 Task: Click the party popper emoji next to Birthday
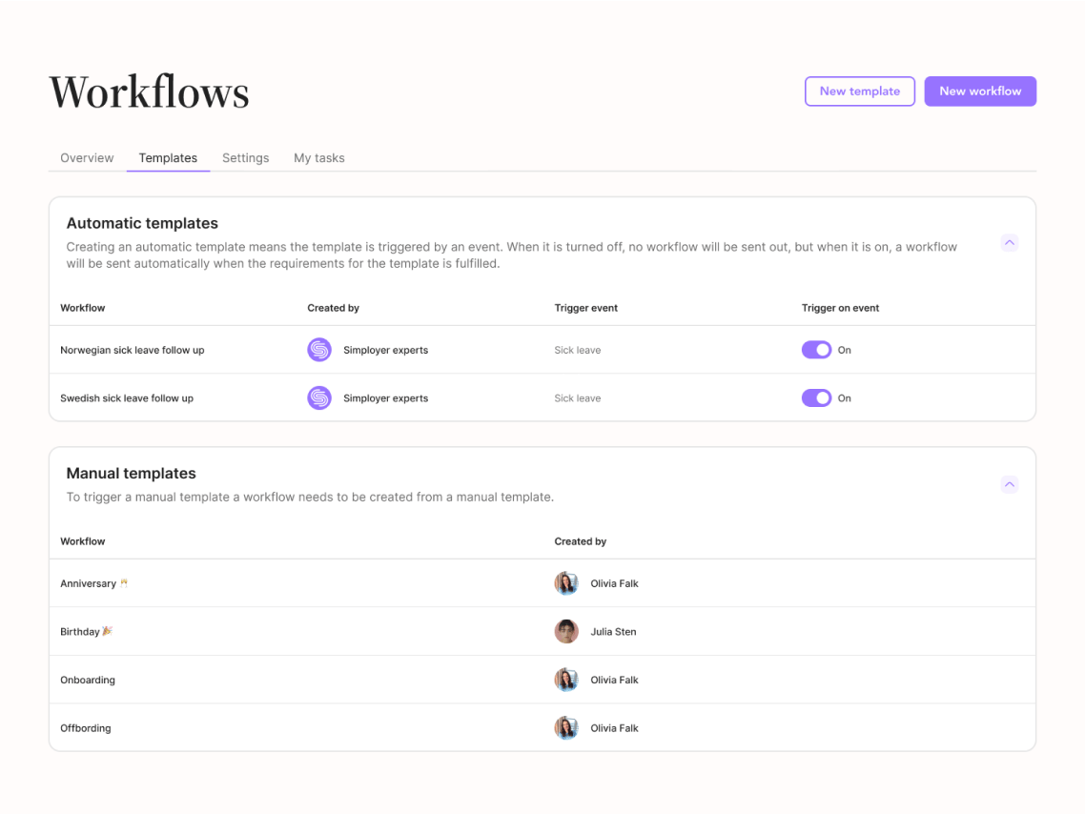click(x=108, y=631)
